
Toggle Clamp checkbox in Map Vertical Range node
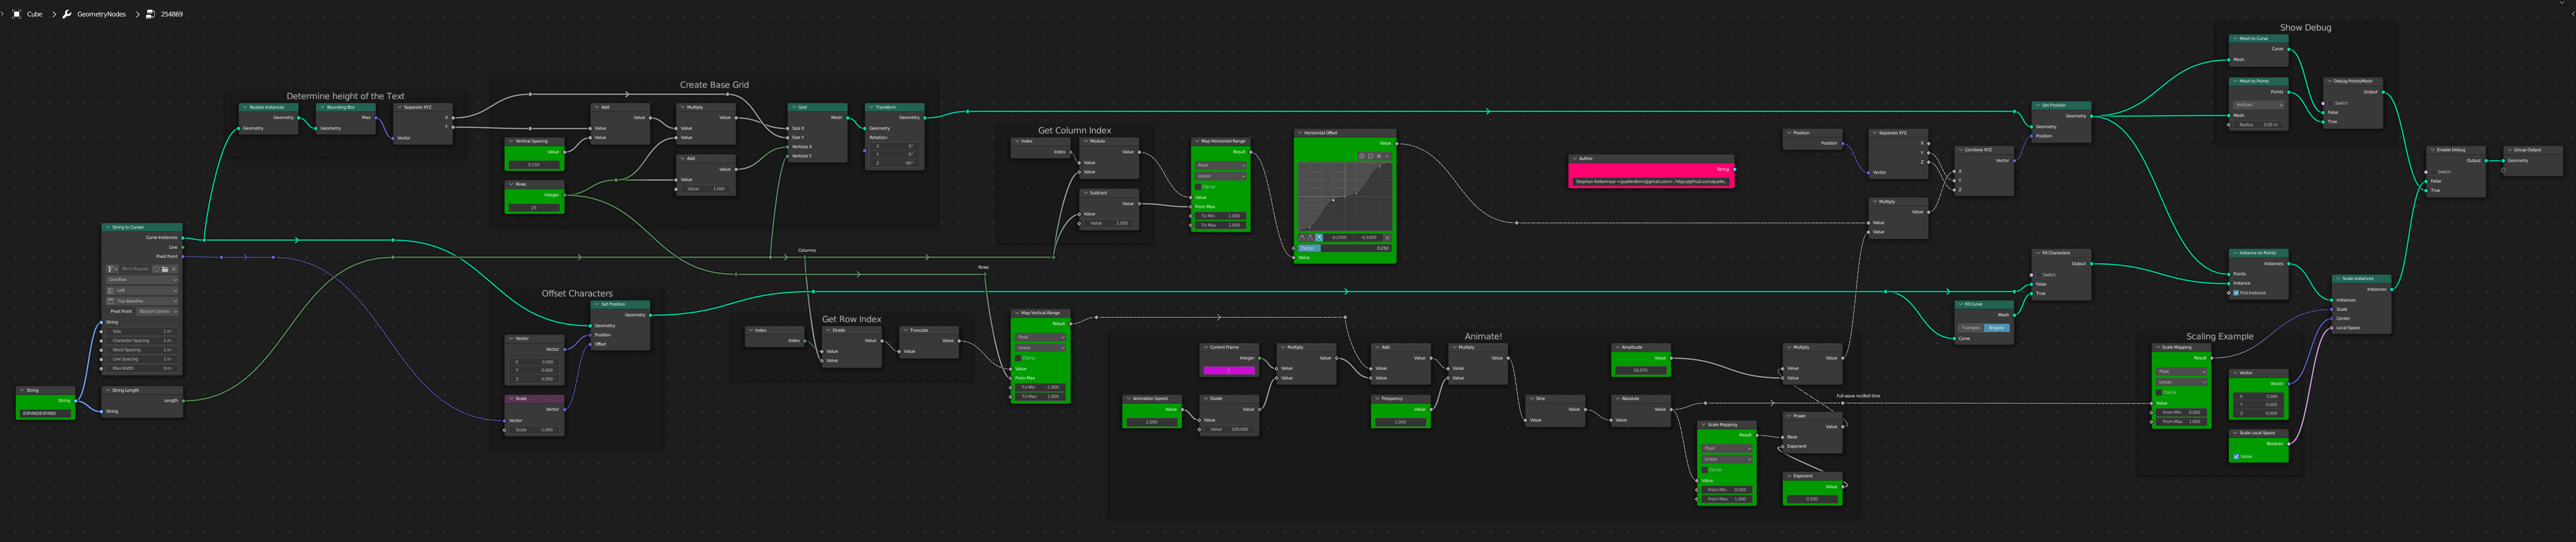(x=1018, y=358)
